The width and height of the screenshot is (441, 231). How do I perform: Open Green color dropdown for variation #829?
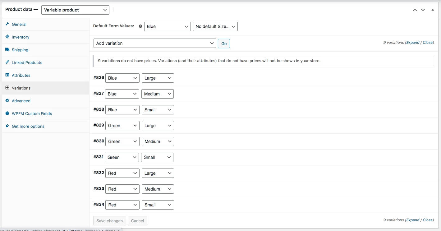(122, 126)
